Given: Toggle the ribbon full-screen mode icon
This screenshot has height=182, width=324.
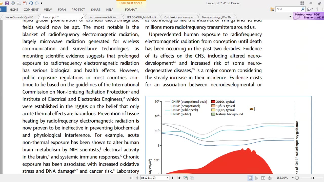Looking at the screenshot, I should [x=302, y=3].
